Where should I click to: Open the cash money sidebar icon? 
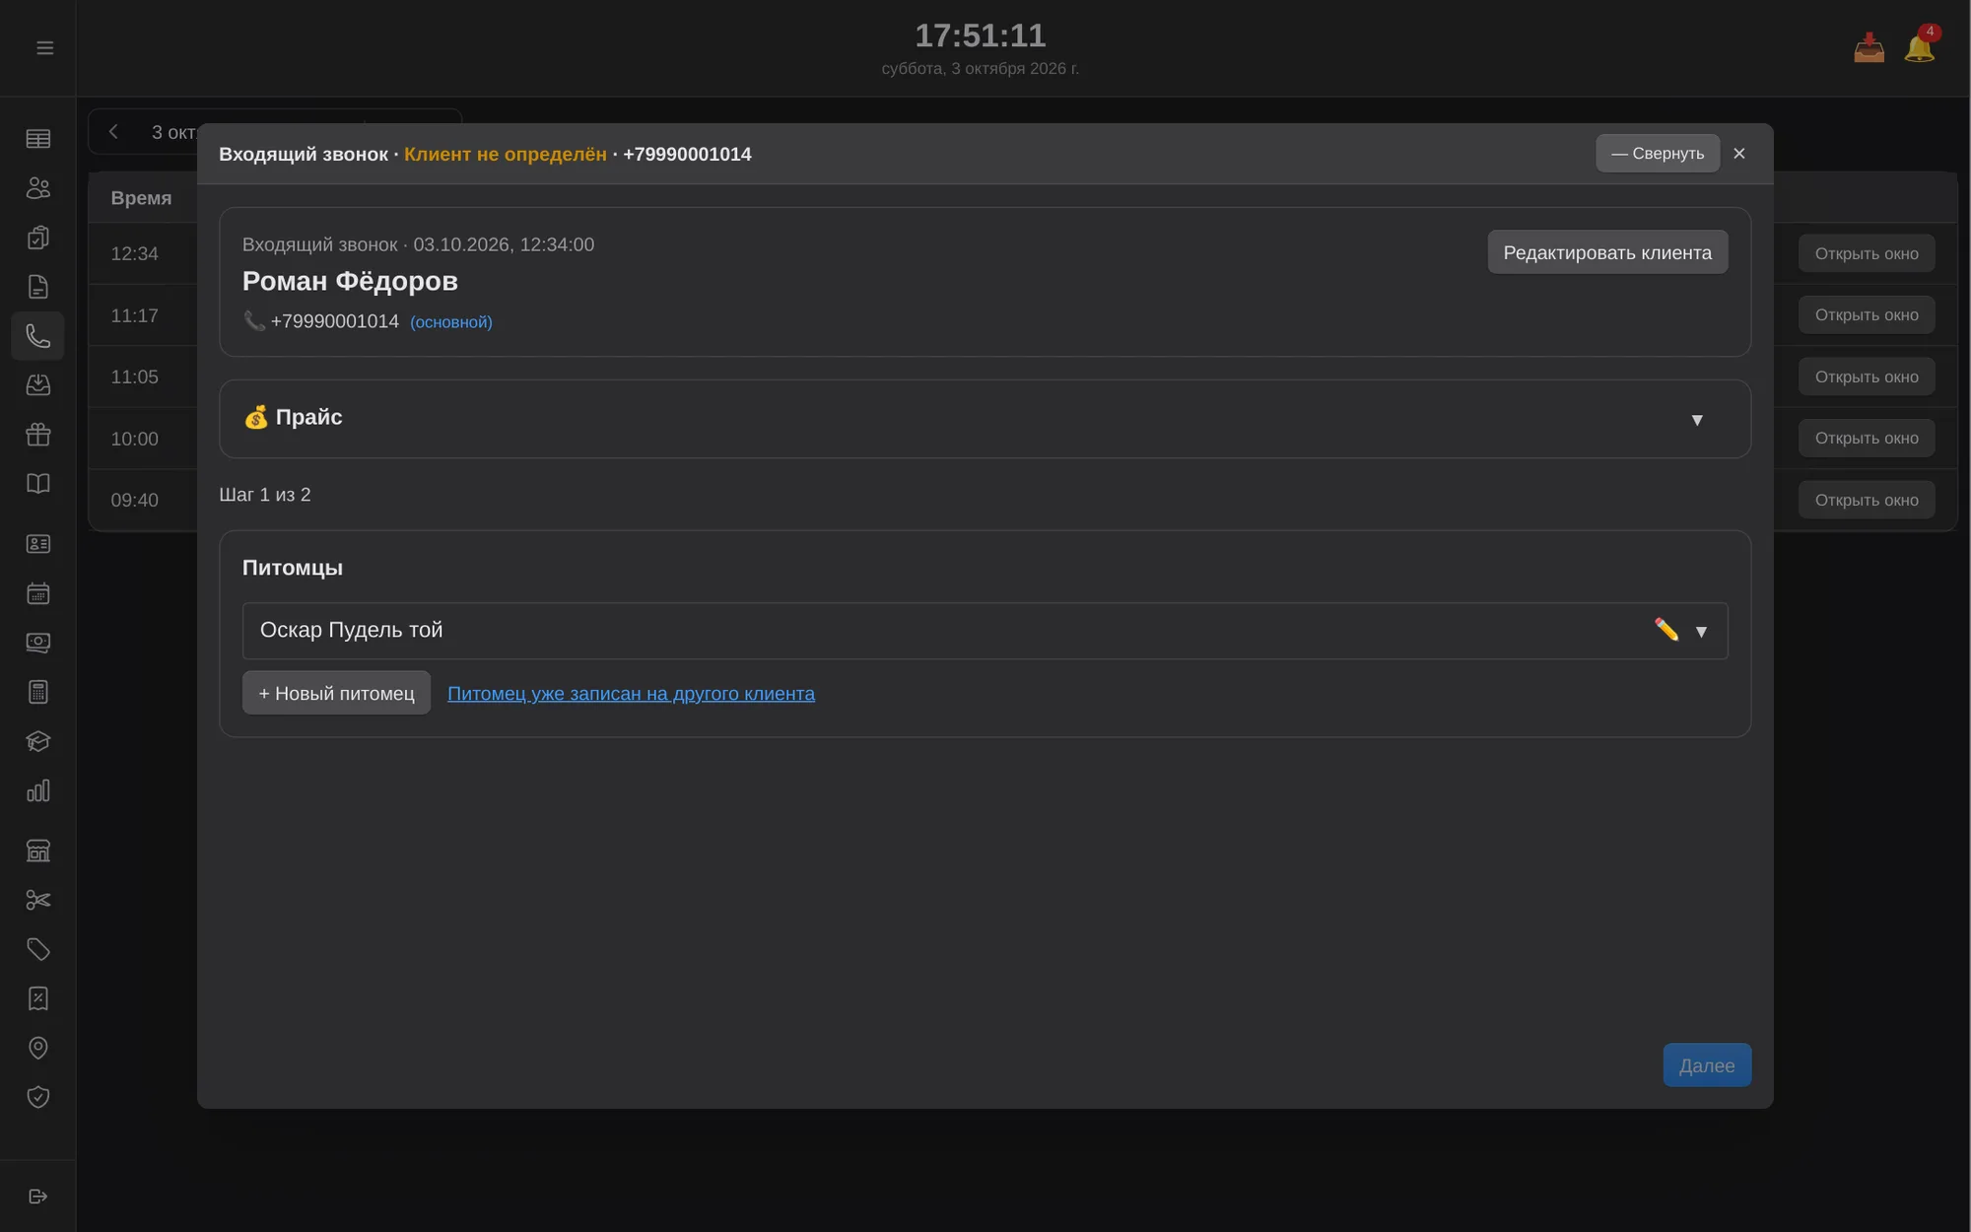(x=37, y=643)
